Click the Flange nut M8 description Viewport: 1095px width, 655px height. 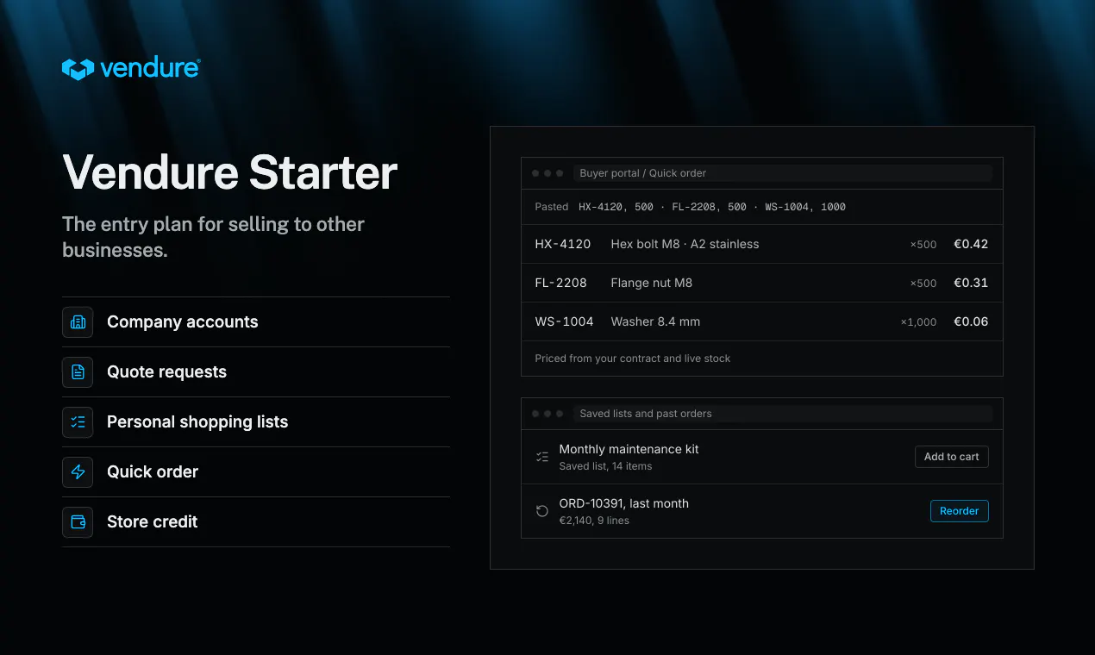[651, 283]
